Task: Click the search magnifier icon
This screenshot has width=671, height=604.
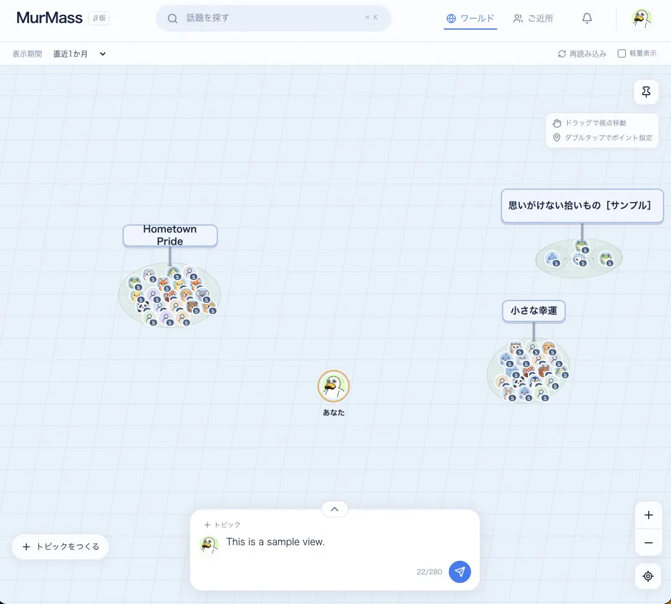Action: (x=173, y=19)
